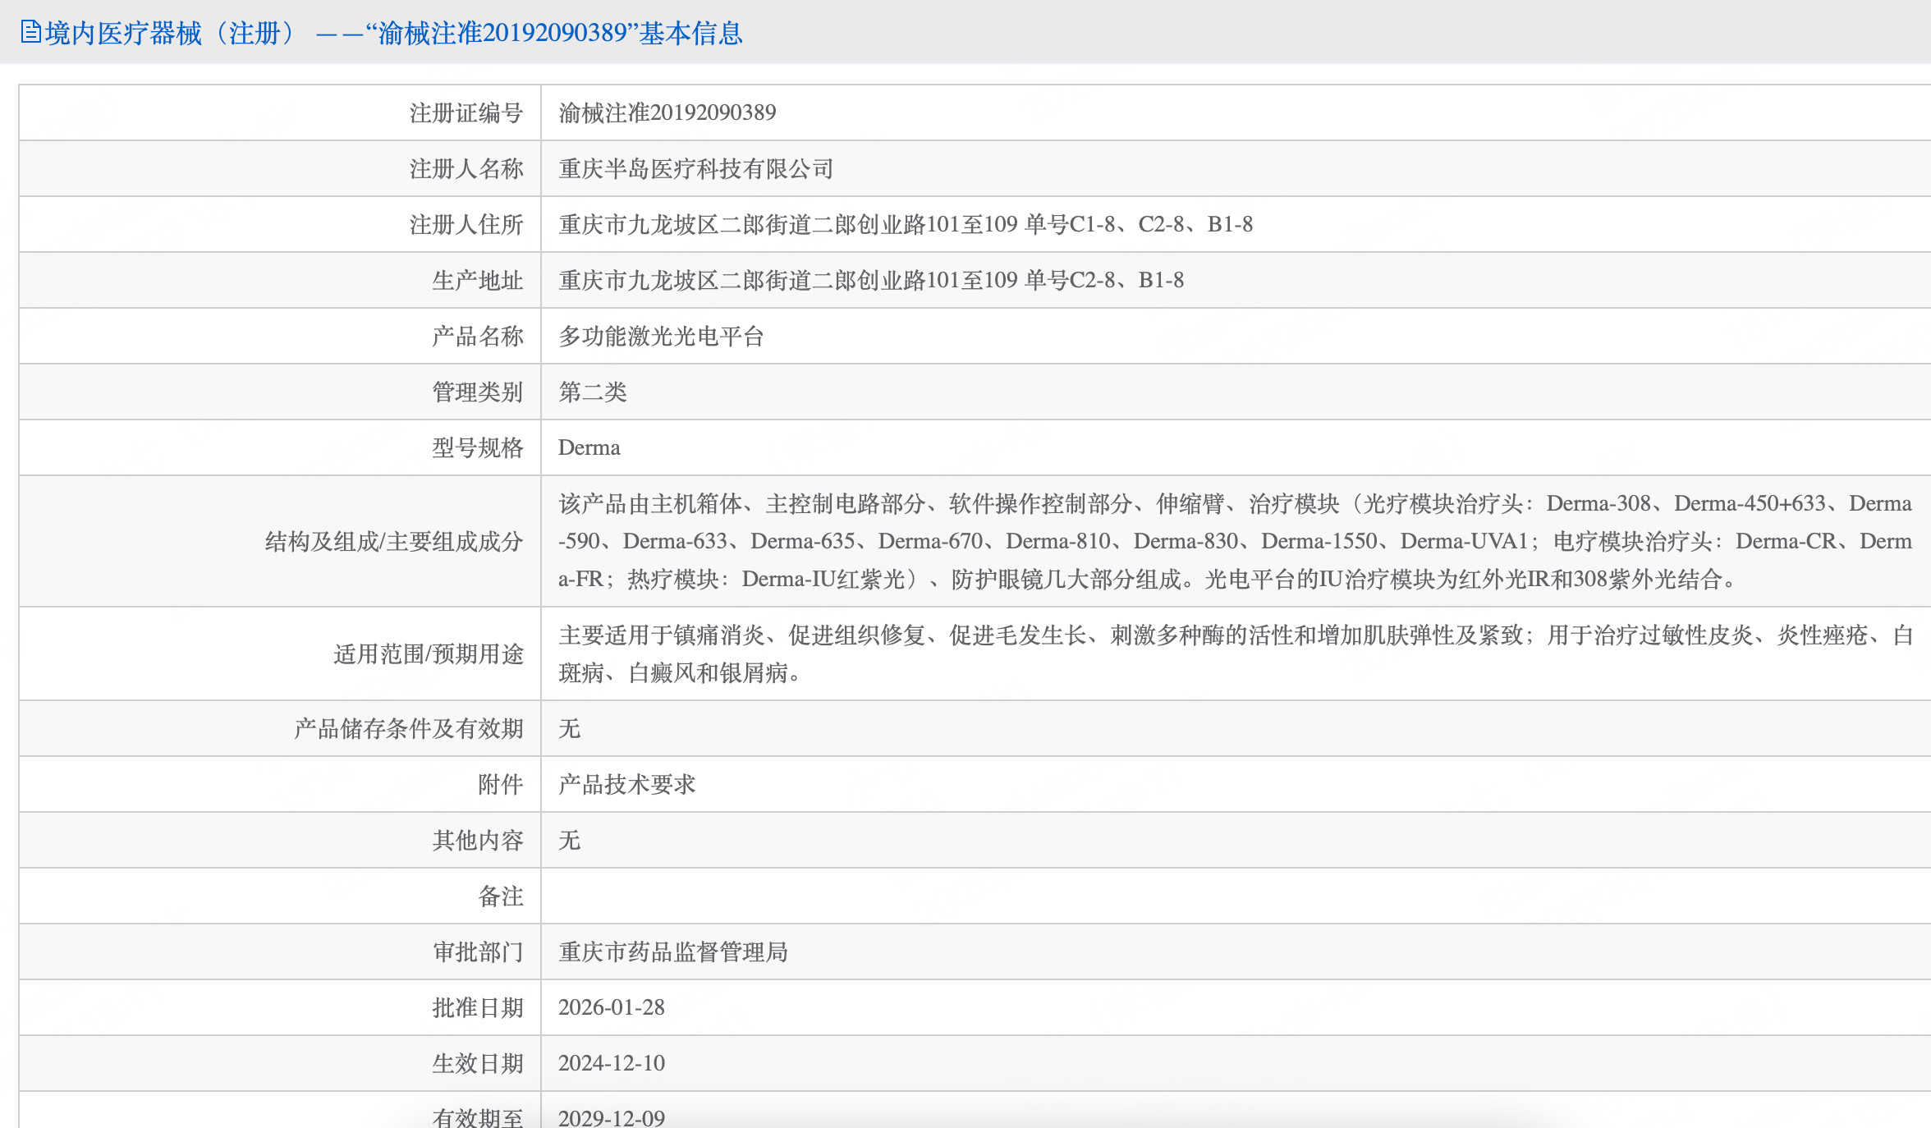This screenshot has width=1931, height=1128.
Task: Click the label 结构及组成/主要组成成分
Action: pyautogui.click(x=394, y=541)
